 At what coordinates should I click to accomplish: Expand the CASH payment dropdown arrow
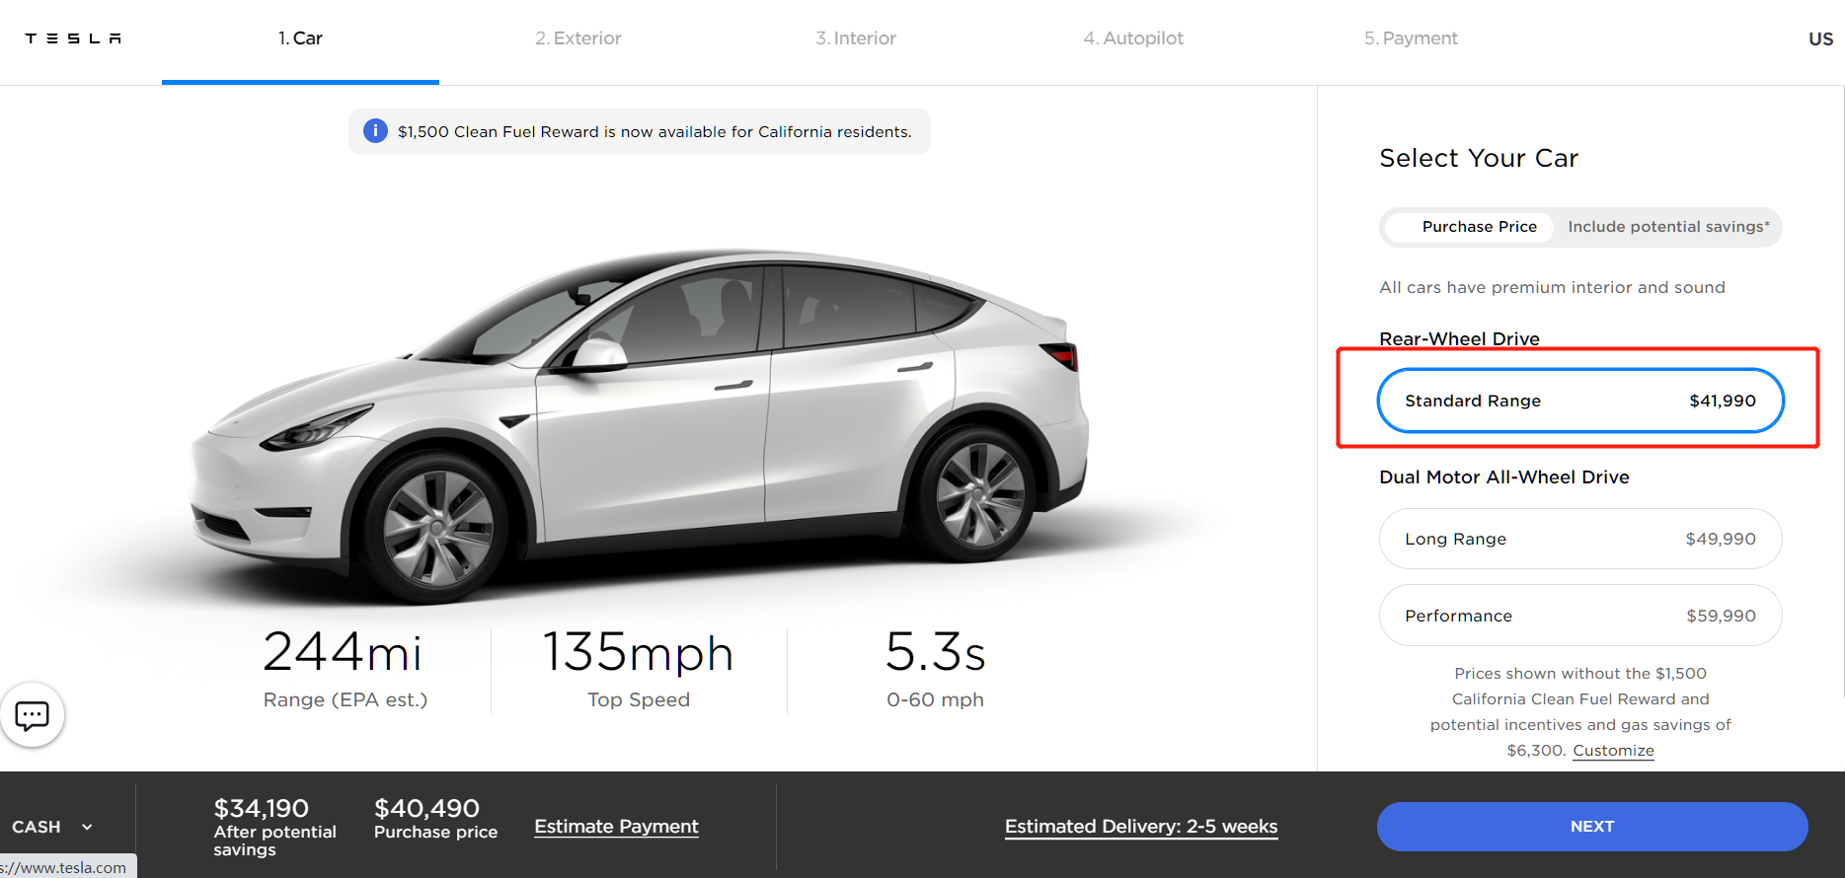click(87, 827)
